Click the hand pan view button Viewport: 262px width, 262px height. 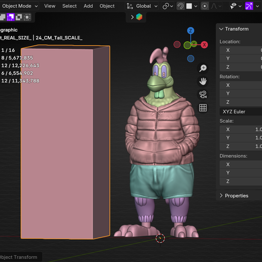click(203, 81)
